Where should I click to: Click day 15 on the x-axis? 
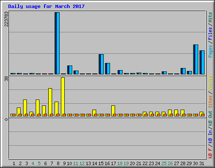101,163
